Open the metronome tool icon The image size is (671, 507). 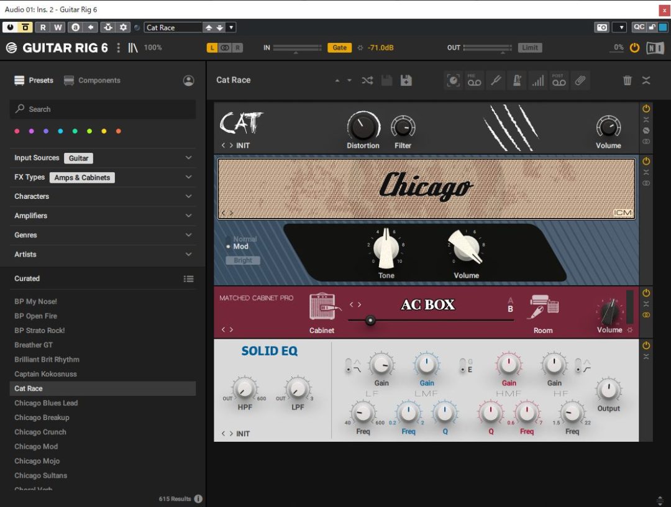click(x=516, y=80)
